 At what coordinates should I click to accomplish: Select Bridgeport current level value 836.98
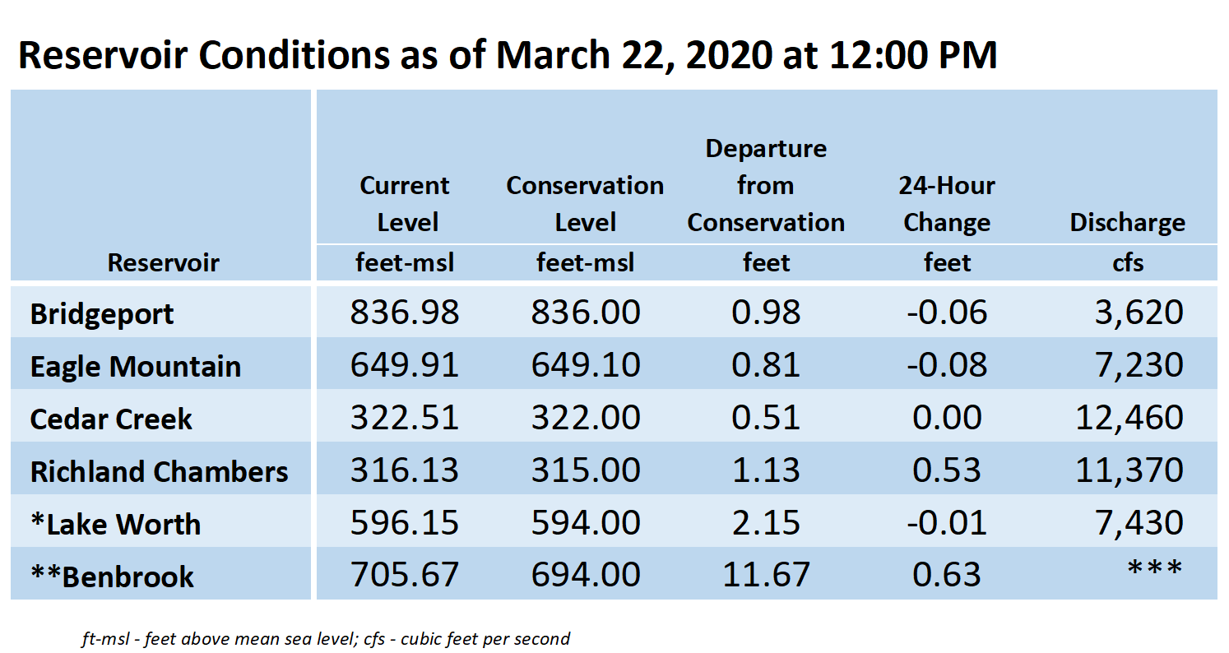405,313
